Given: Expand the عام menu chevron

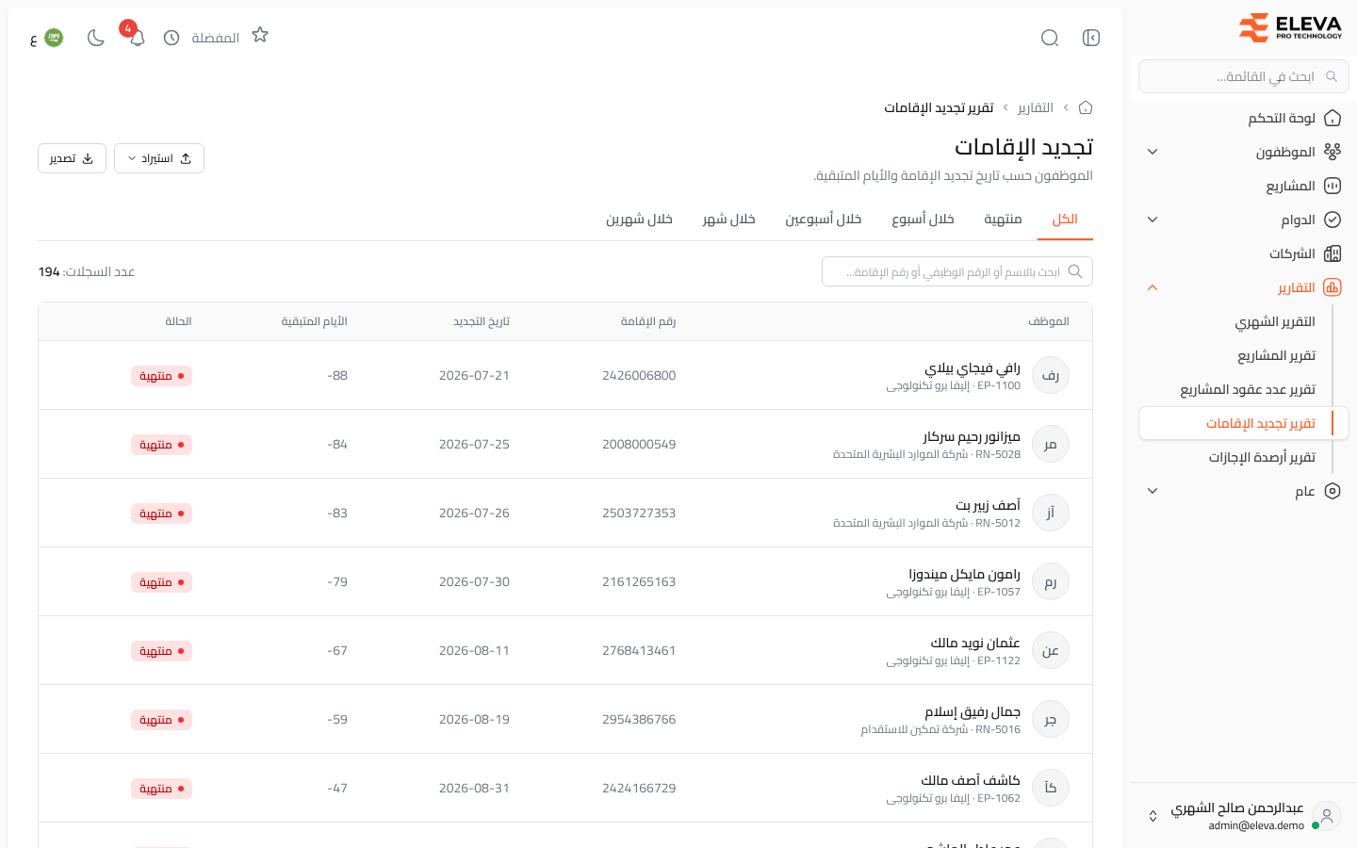Looking at the screenshot, I should pos(1153,491).
